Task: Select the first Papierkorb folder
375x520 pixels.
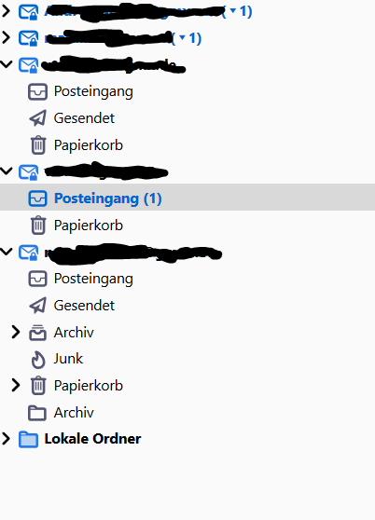Action: [89, 145]
